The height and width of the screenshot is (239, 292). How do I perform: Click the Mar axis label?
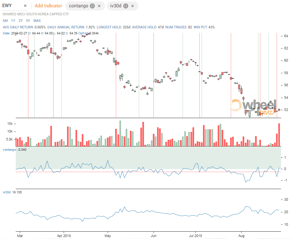(x=20, y=236)
